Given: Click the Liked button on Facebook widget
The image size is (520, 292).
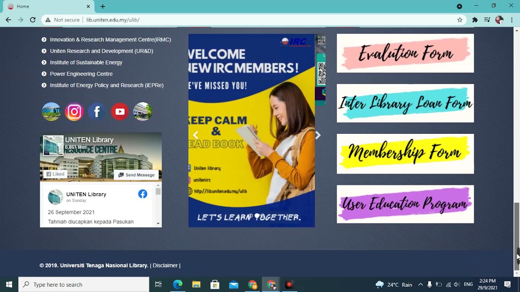Looking at the screenshot, I should pyautogui.click(x=55, y=174).
